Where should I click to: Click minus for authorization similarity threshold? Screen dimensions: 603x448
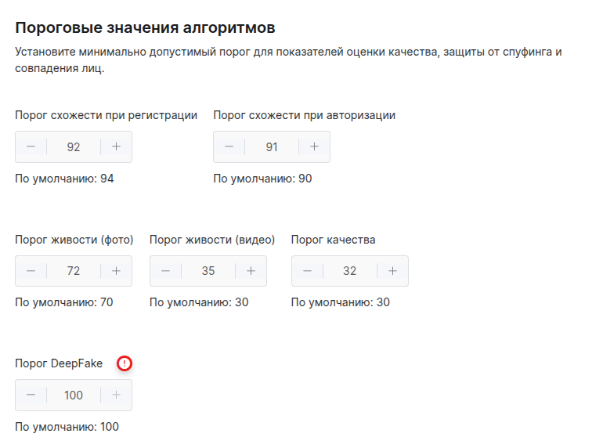pyautogui.click(x=229, y=146)
